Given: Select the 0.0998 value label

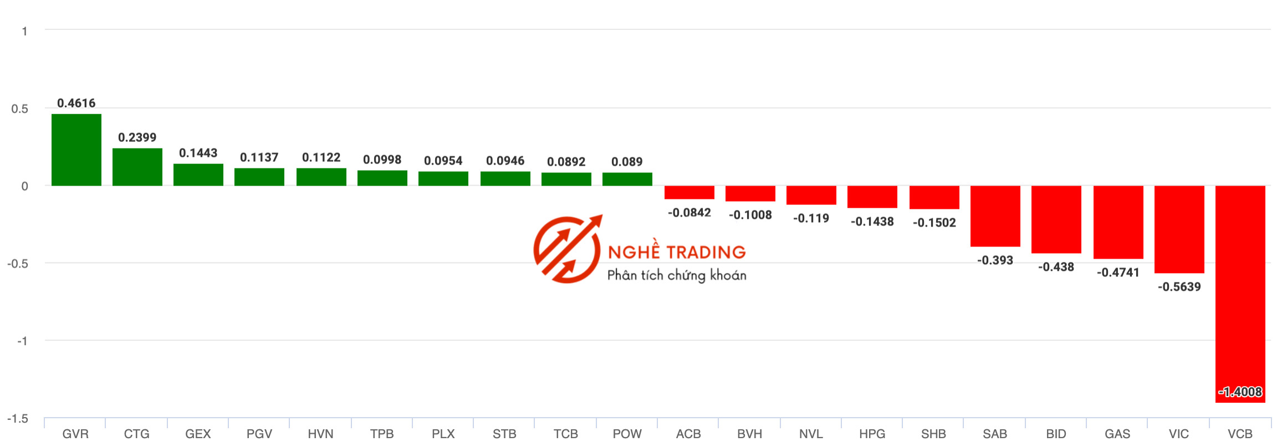Looking at the screenshot, I should tap(382, 160).
